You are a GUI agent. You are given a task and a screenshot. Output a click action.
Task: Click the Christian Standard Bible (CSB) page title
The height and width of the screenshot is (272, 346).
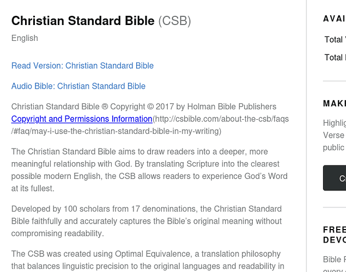click(101, 21)
